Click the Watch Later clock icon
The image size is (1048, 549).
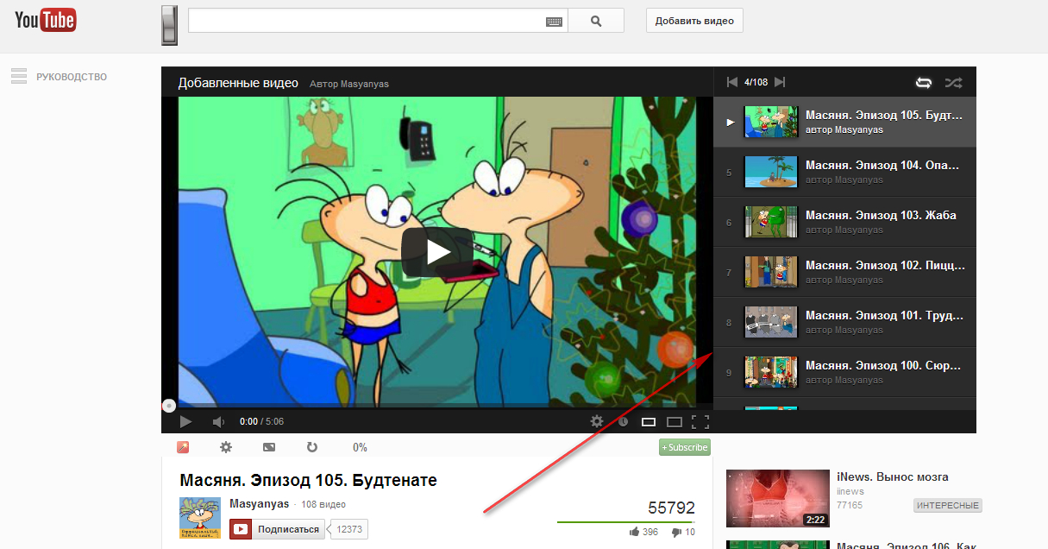[624, 421]
